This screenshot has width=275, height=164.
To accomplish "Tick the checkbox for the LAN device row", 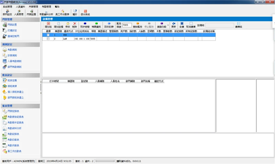I will (x=48, y=39).
